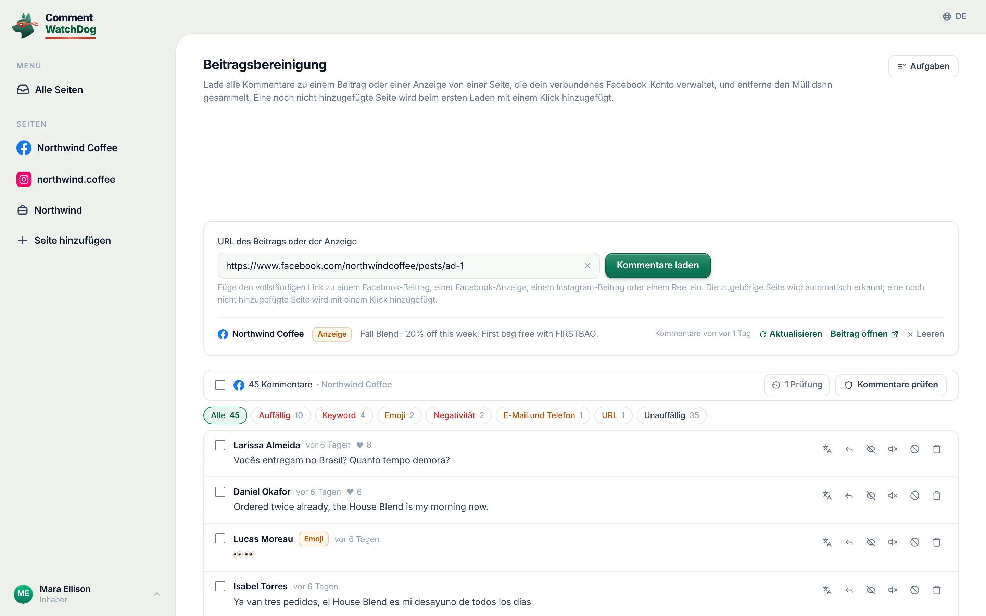This screenshot has height=616, width=986.
Task: Show the Unauffällig comments
Action: tap(671, 415)
